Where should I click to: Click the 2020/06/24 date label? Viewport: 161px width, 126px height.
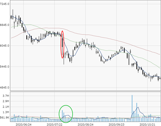(x=24, y=124)
